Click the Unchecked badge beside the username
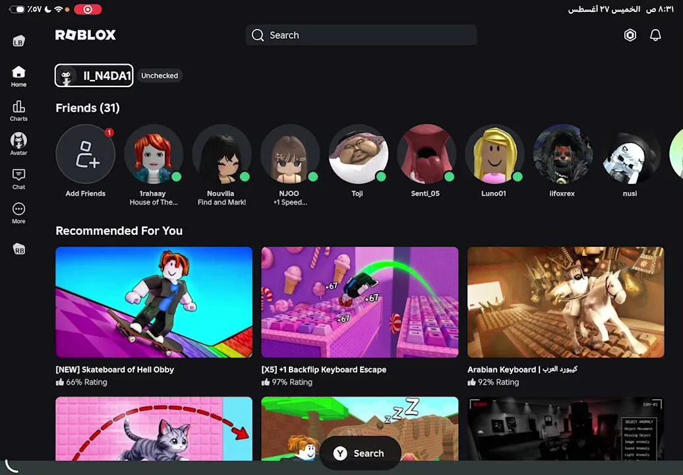Screen dimensions: 683x475 160,75
